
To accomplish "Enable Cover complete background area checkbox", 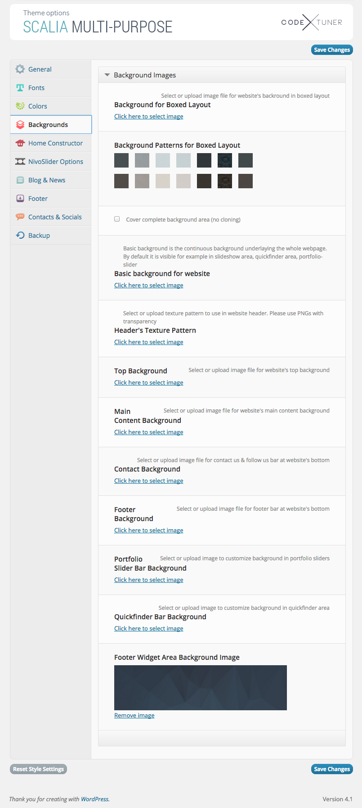I will click(x=117, y=219).
